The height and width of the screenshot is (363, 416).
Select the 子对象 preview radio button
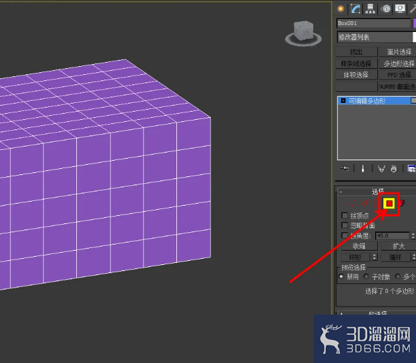pyautogui.click(x=366, y=277)
